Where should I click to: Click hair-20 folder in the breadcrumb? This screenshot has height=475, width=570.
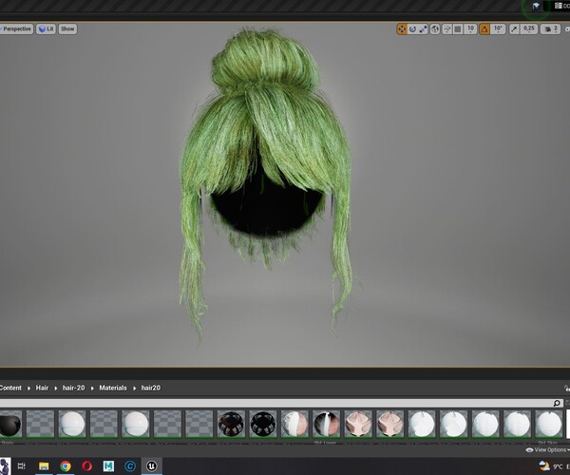pyautogui.click(x=73, y=388)
